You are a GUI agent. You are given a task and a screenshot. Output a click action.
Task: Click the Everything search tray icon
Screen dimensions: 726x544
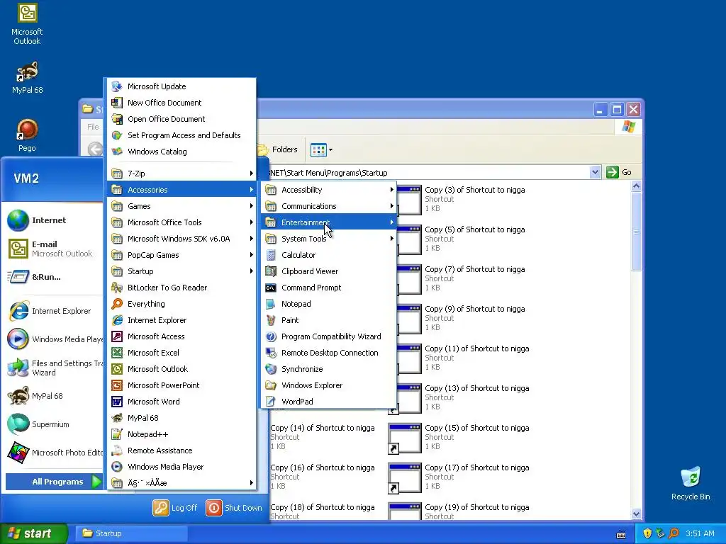tap(674, 533)
